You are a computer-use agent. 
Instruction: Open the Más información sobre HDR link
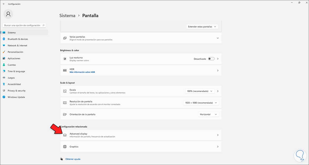point(82,72)
